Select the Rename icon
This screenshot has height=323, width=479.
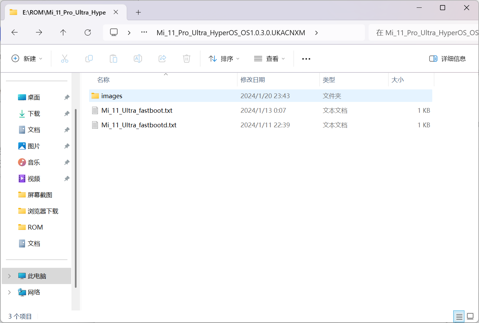tap(138, 58)
